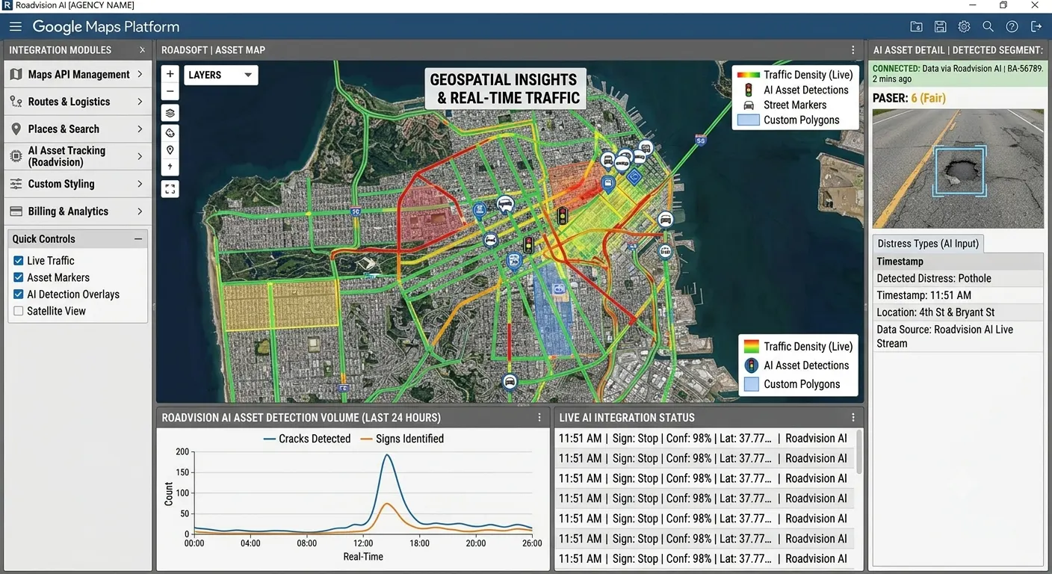
Task: Uncheck the Asset Markers checkbox
Action: click(x=19, y=277)
